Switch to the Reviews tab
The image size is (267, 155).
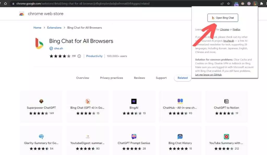(x=139, y=78)
